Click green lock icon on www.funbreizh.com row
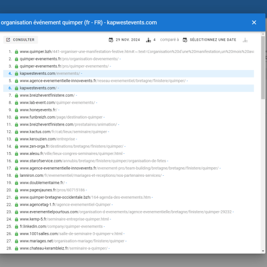 click(17, 117)
